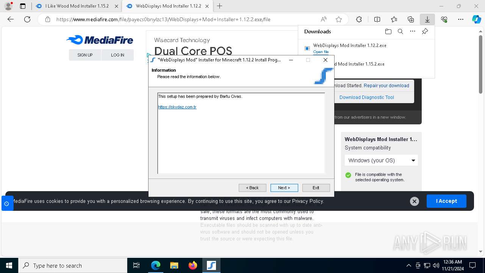This screenshot has height=273, width=485.
Task: Show hidden system tray icons
Action: 408,265
